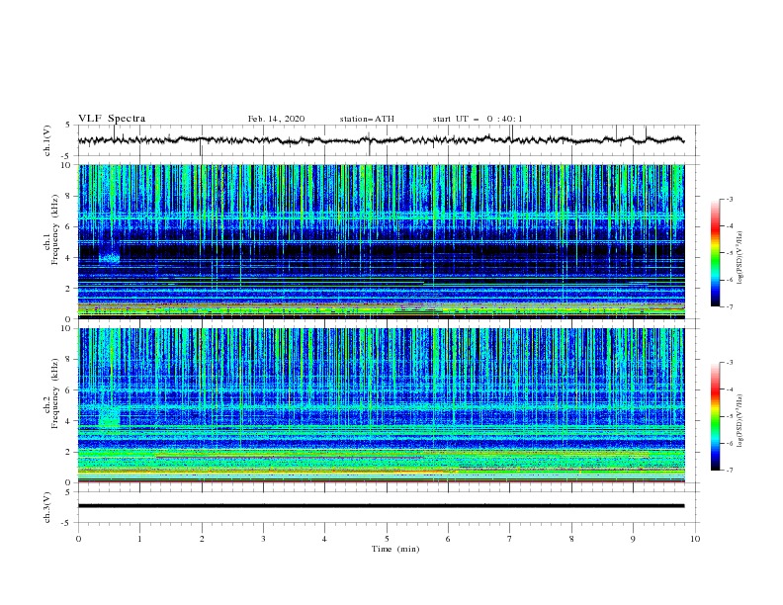Click the ch.1 PSD color bar
The width and height of the screenshot is (783, 605).
[715, 253]
